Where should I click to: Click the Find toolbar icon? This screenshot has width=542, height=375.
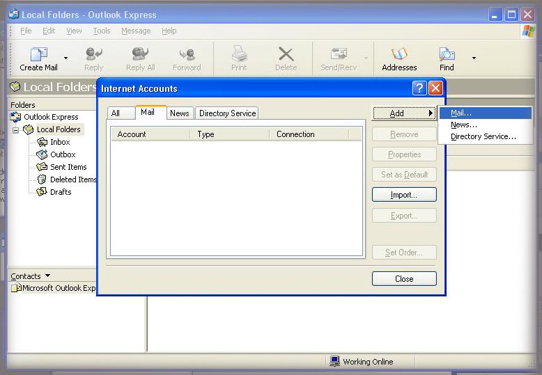click(x=447, y=54)
